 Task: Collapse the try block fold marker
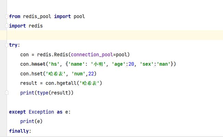pyautogui.click(x=6, y=45)
